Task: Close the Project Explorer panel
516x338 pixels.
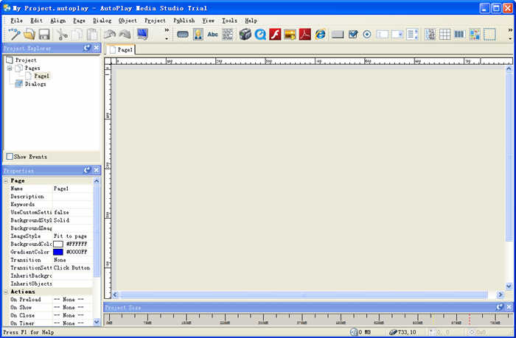Action: (97, 48)
